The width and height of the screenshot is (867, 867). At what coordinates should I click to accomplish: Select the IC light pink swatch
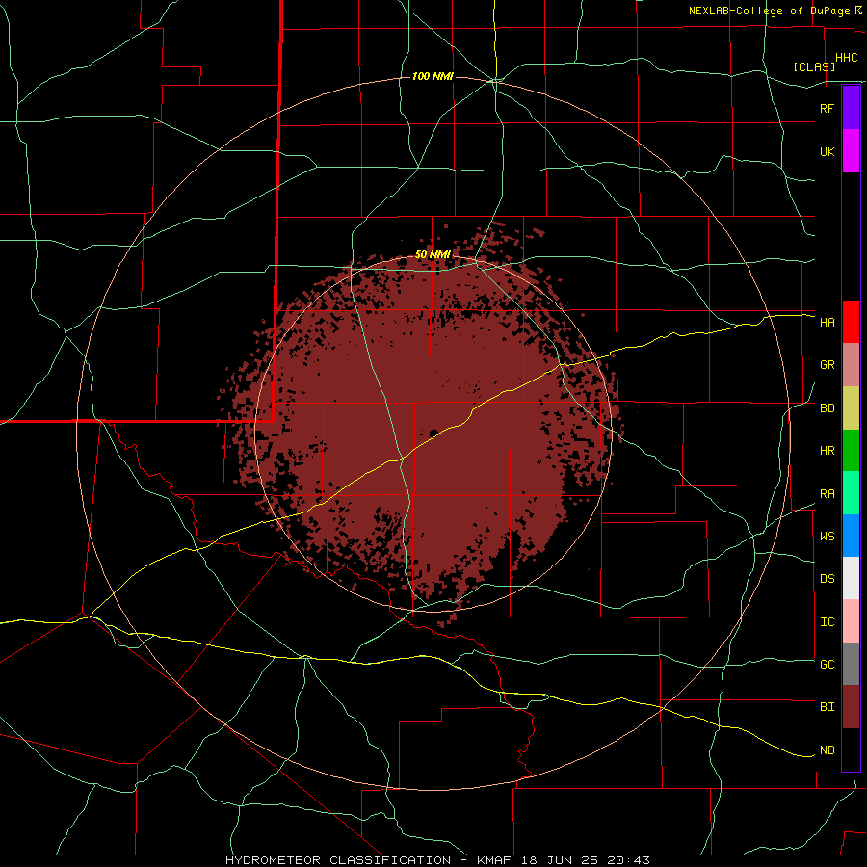[x=851, y=621]
